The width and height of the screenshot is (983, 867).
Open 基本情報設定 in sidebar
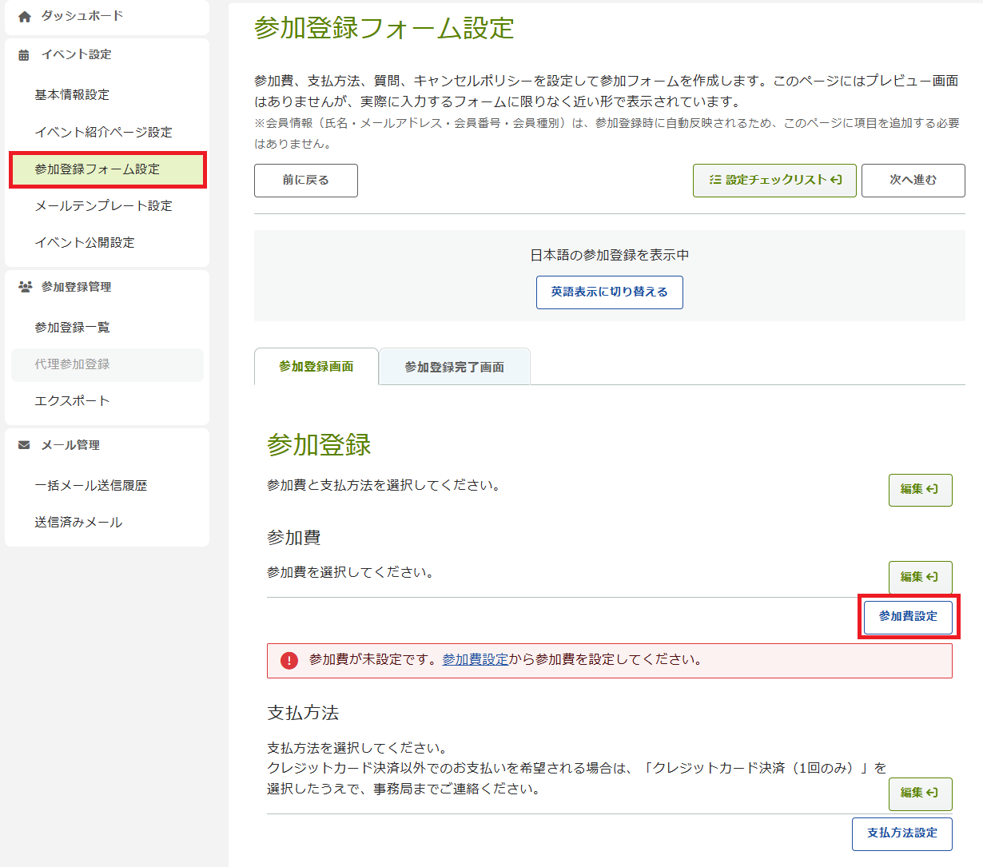(72, 95)
